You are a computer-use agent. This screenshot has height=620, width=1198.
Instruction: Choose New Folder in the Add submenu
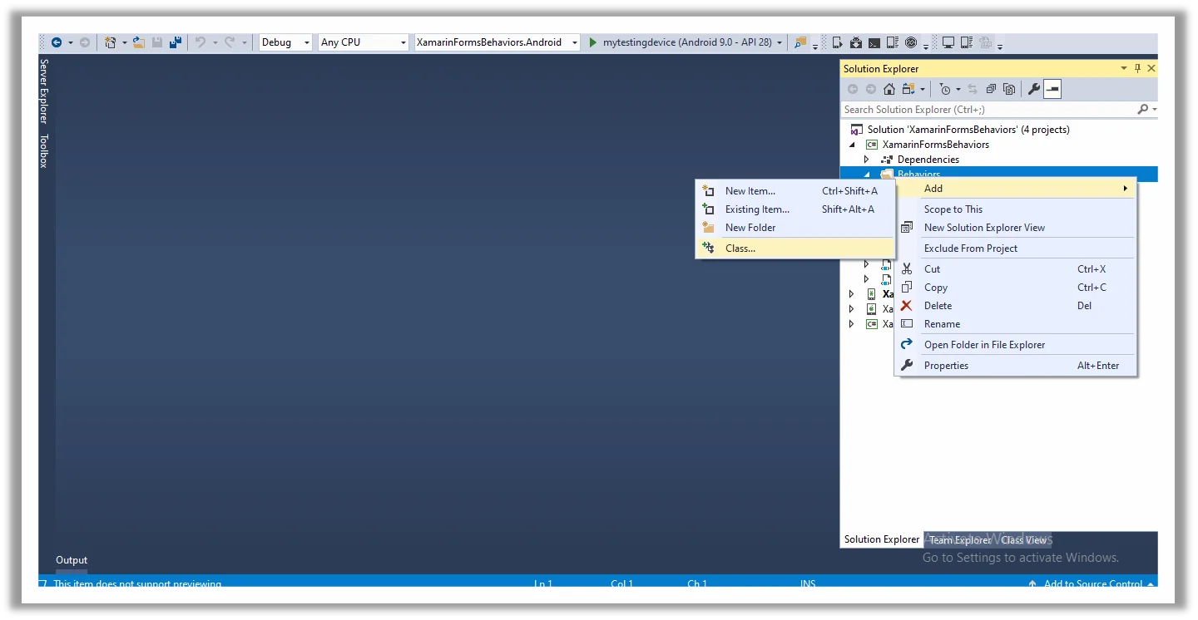click(795, 227)
